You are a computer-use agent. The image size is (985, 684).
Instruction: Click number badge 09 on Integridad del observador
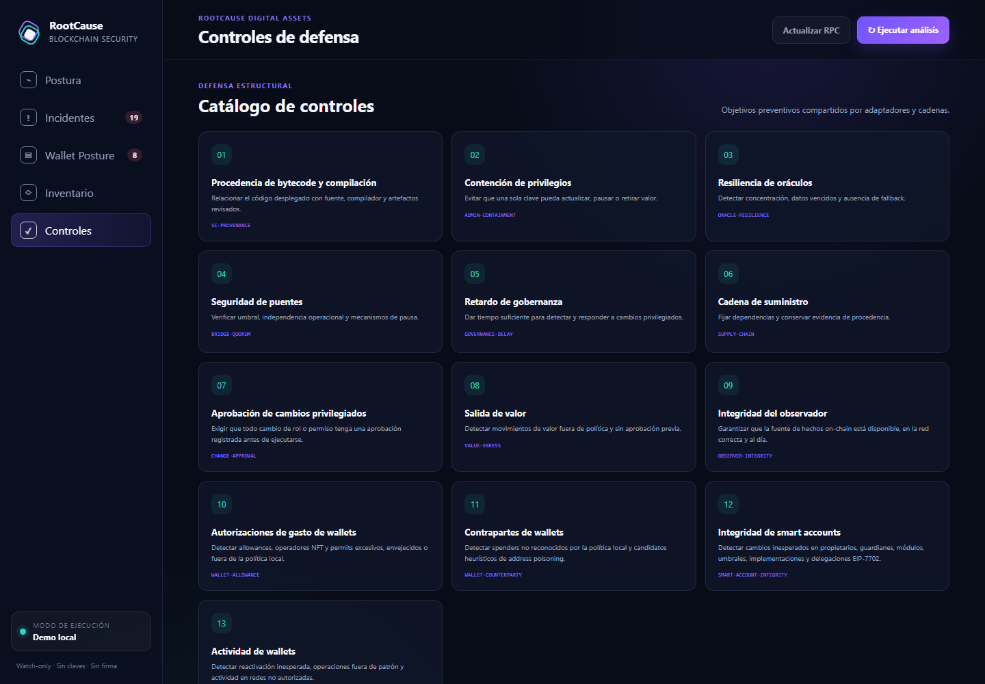point(728,386)
